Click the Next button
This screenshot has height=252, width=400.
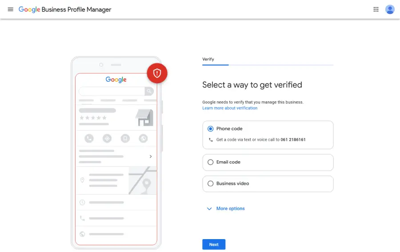click(214, 244)
